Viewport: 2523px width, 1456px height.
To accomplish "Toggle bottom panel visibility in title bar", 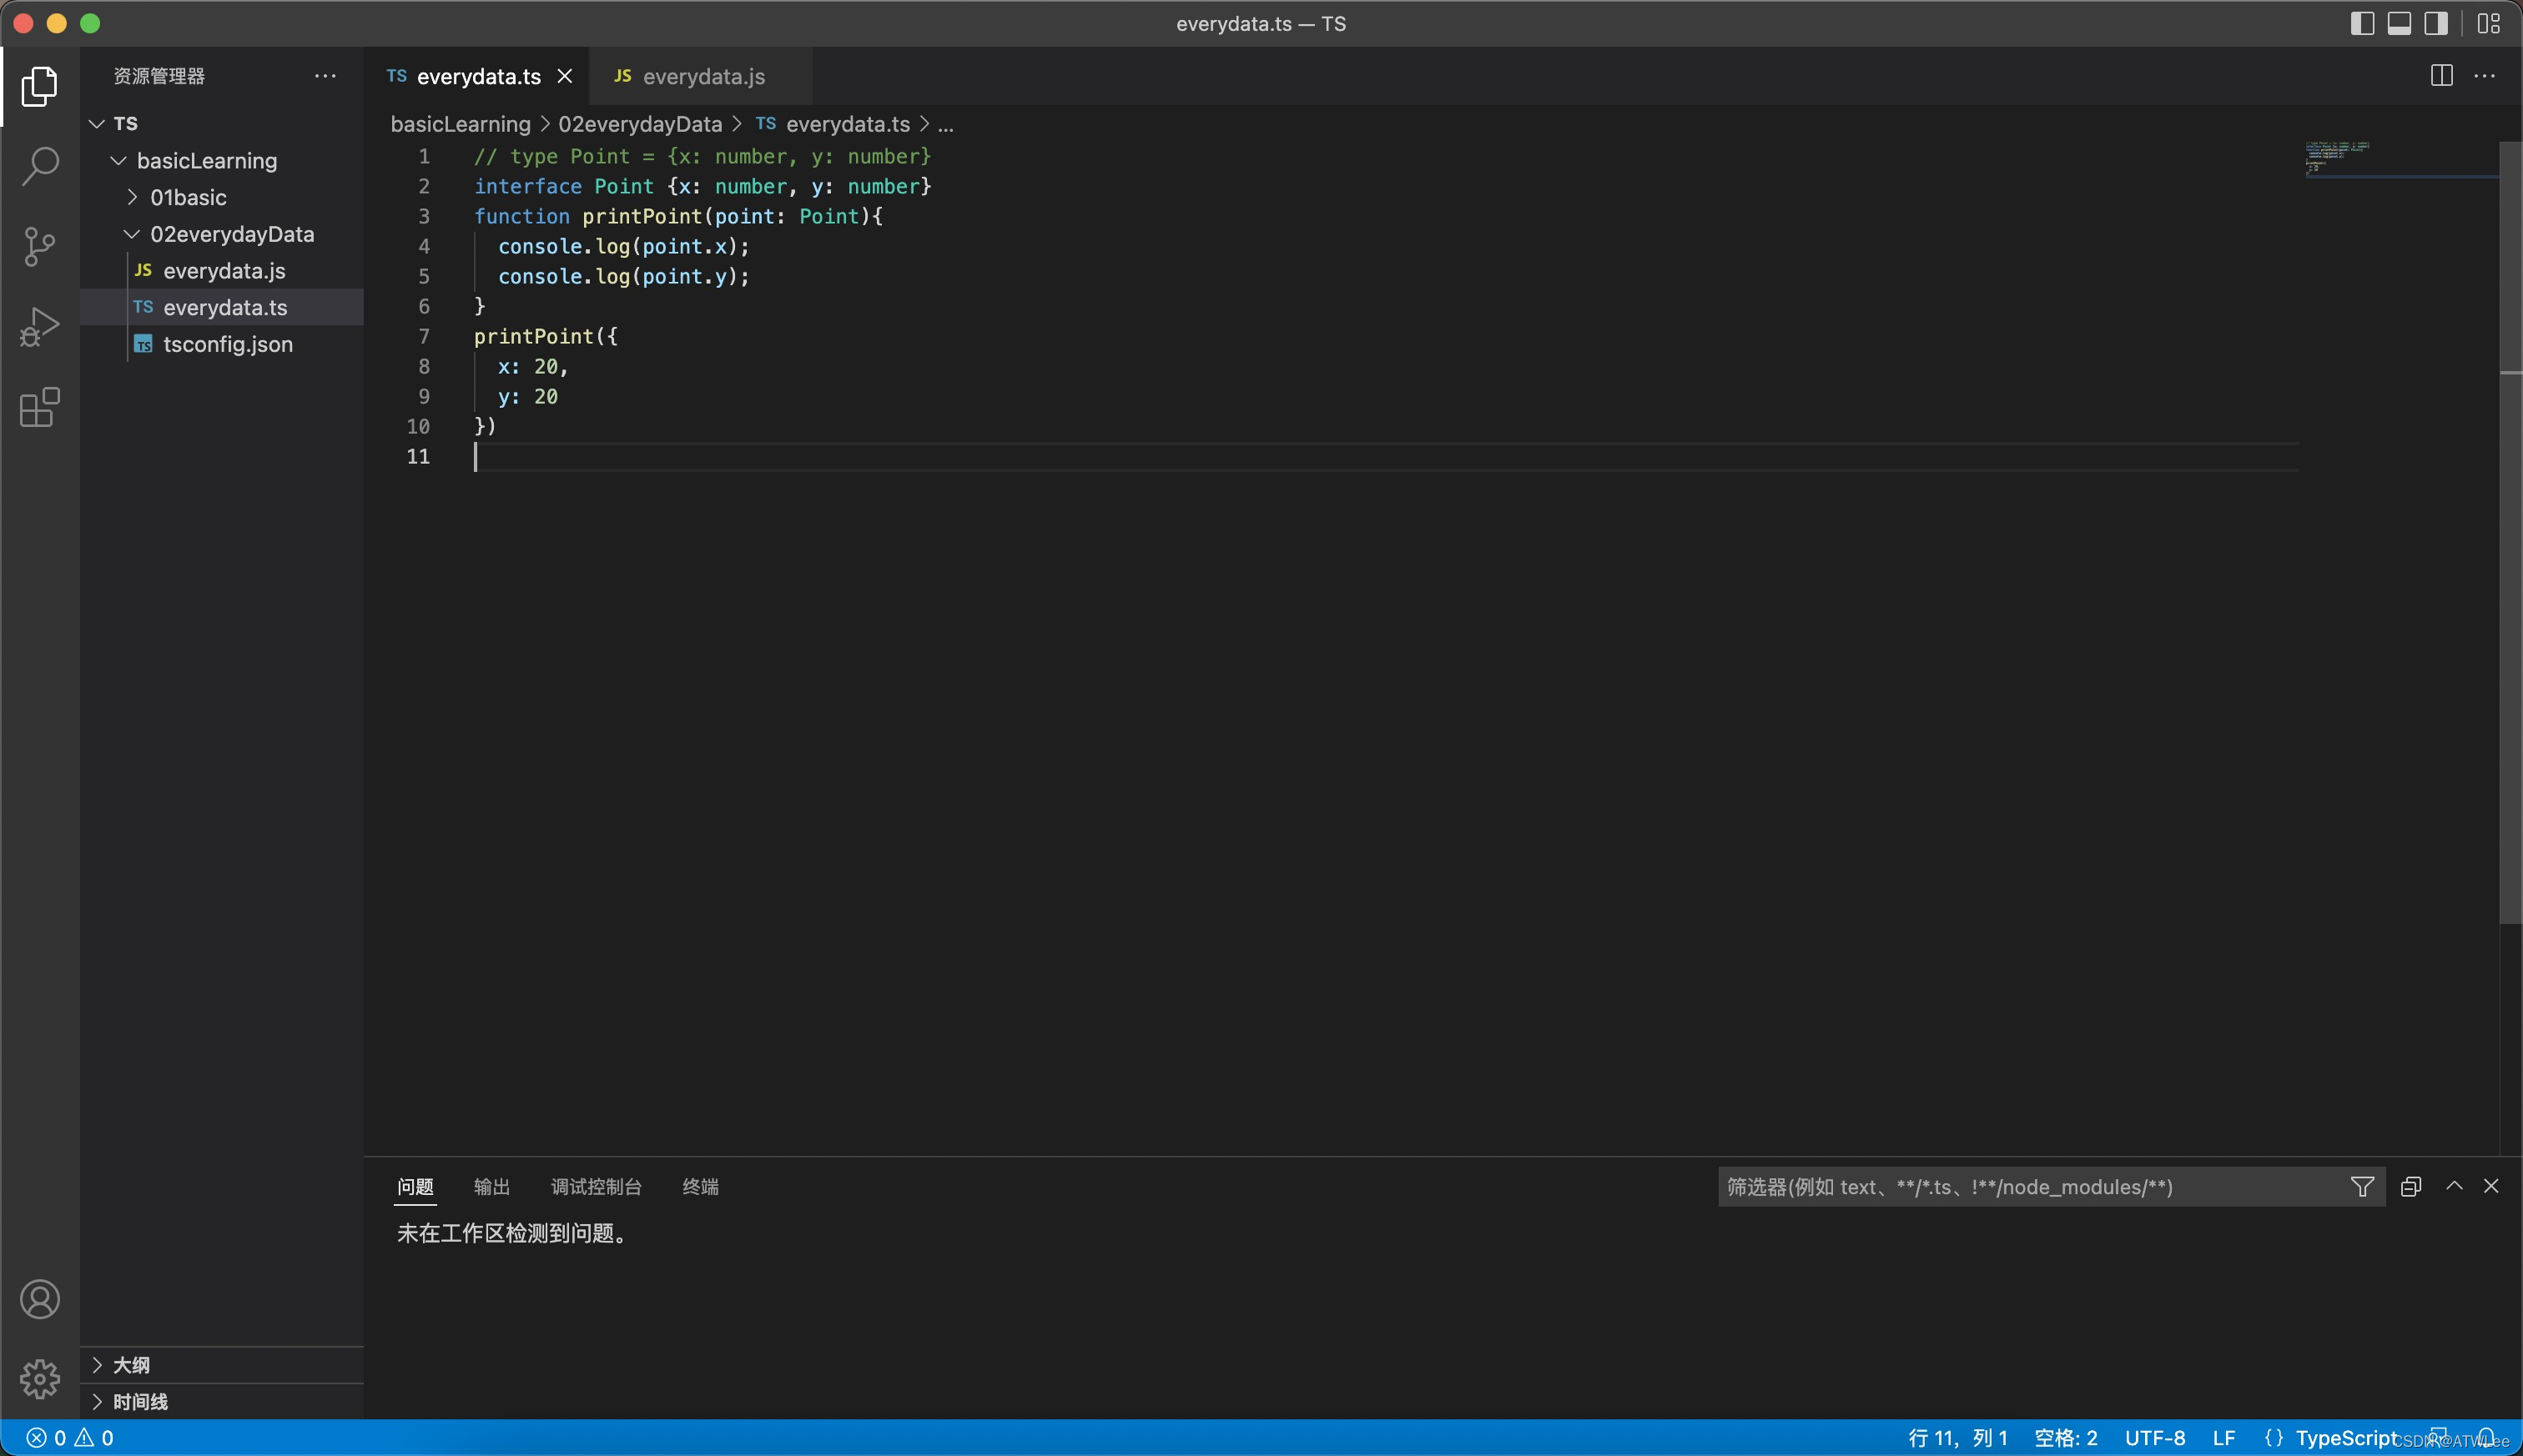I will click(x=2399, y=23).
